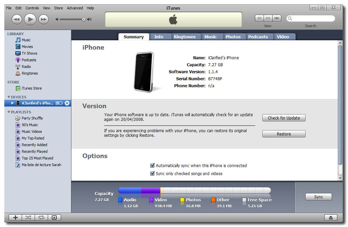Toggle repeat mode button
348x227 pixels.
[41, 217]
